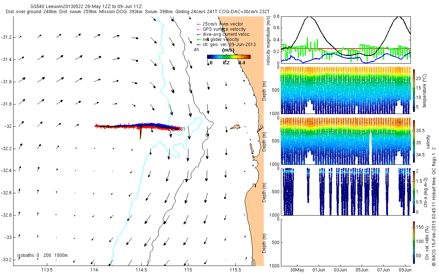Click the chl-a depth-section plot
This screenshot has width=439, height=274.
346,191
